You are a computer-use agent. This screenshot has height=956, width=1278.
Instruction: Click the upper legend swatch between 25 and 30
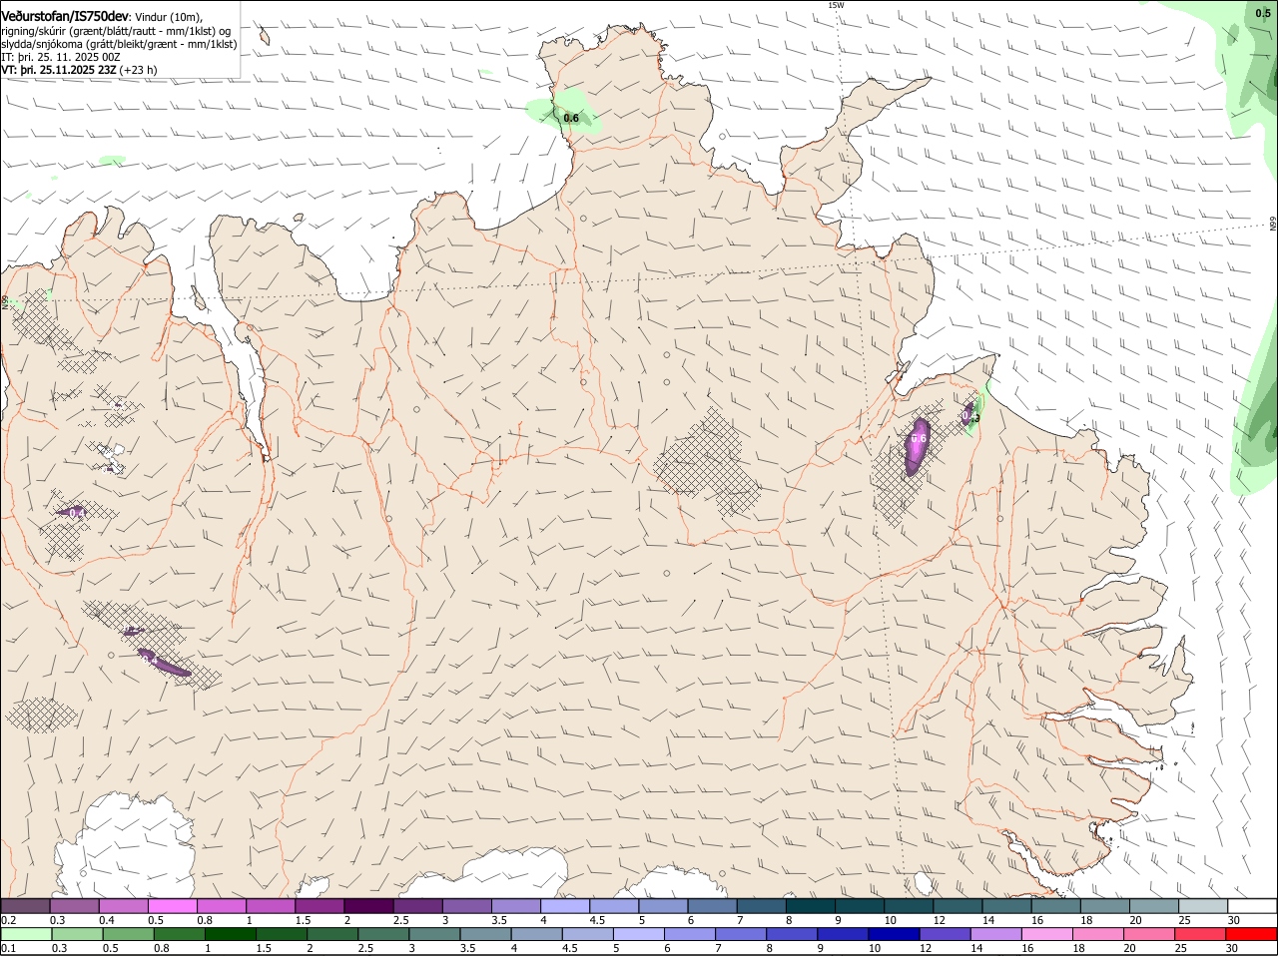(1202, 906)
